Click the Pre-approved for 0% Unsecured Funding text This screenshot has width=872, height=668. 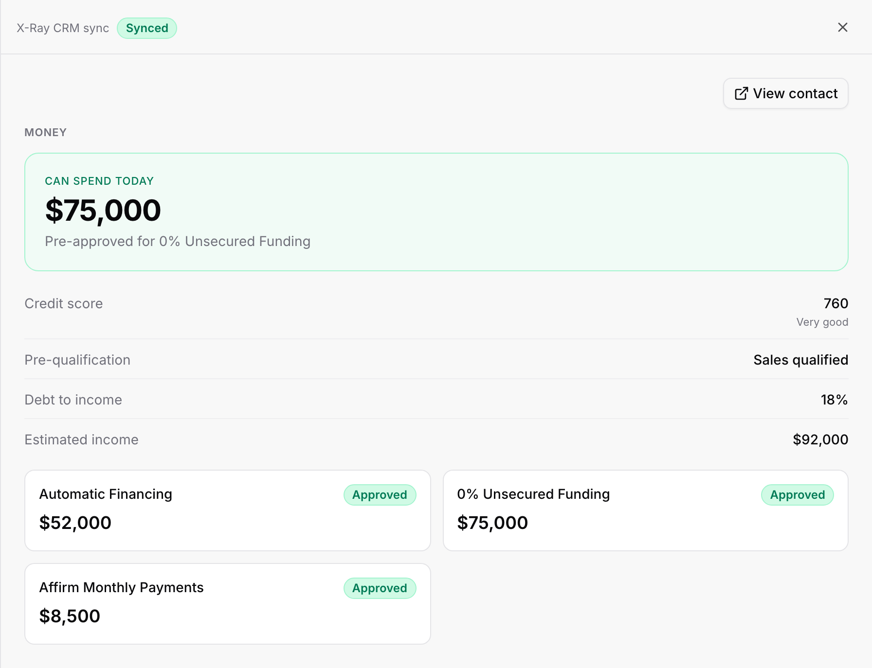pos(178,241)
